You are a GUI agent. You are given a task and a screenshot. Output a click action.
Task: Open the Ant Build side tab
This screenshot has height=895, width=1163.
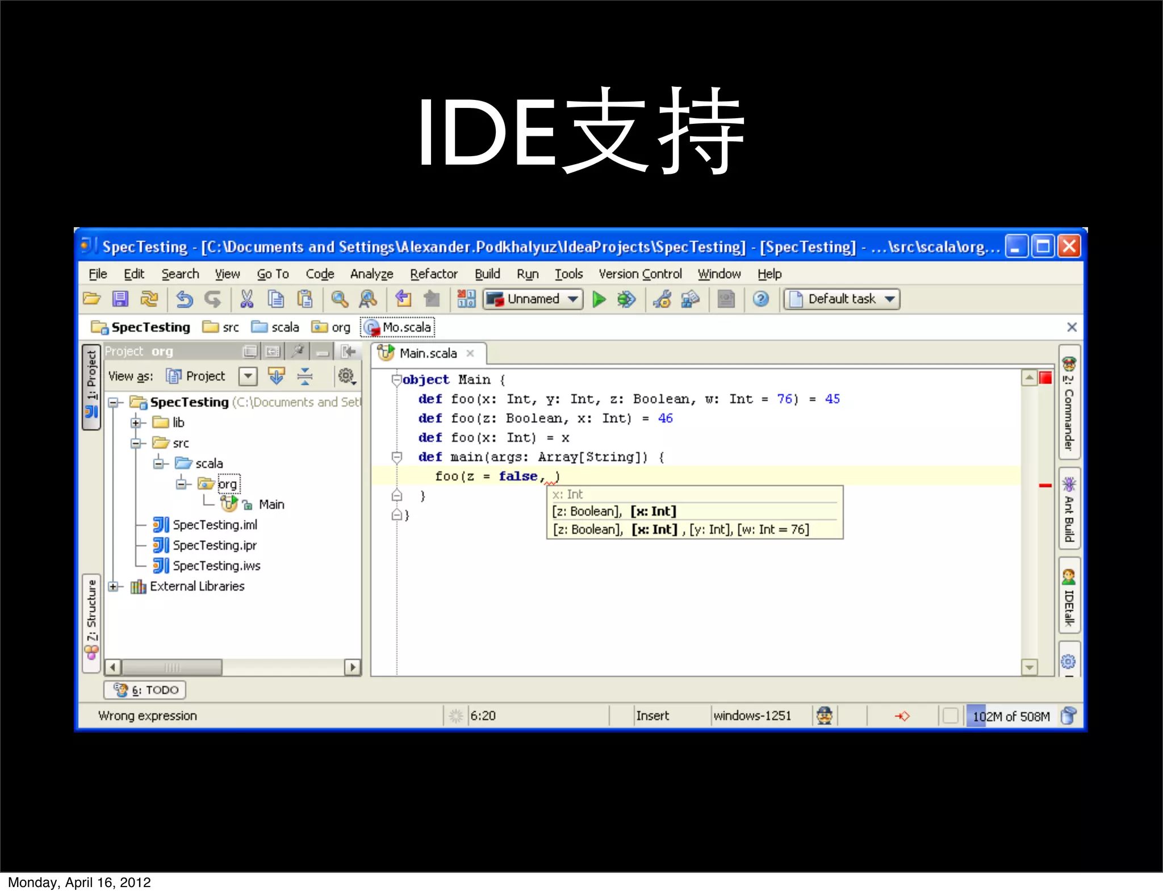point(1069,509)
